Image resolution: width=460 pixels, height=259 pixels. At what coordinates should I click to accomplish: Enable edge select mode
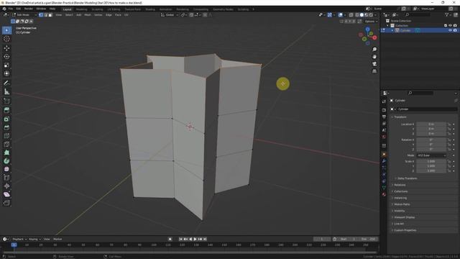tap(45, 14)
